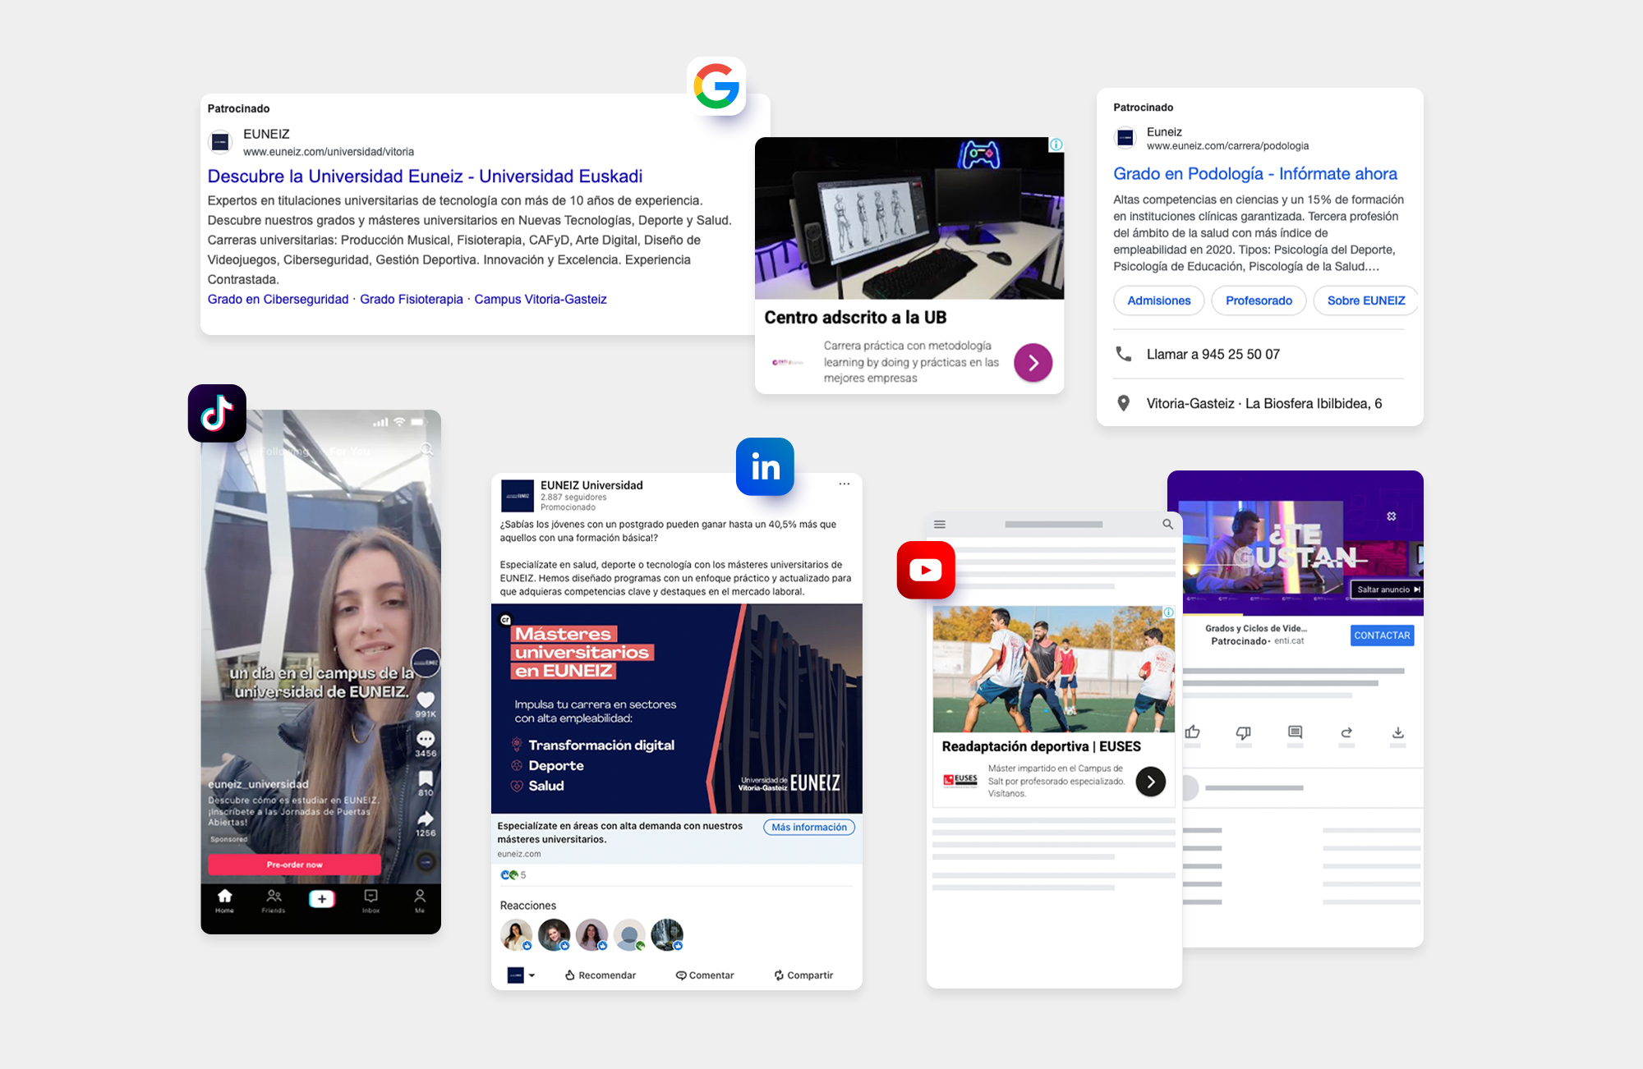Open the TikTok EUNEIZ profile avatar
The width and height of the screenshot is (1643, 1069).
pos(426,662)
